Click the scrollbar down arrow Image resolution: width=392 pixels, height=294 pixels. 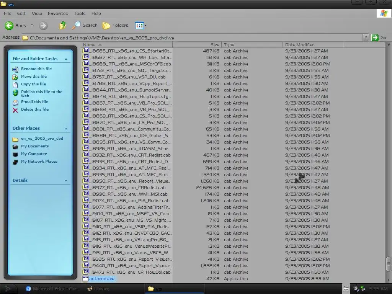pos(388,280)
